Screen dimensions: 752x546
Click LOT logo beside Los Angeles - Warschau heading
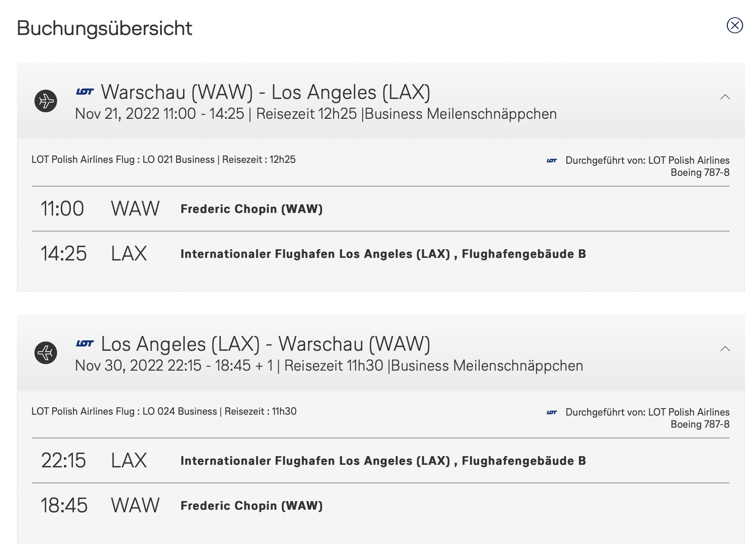click(x=85, y=343)
